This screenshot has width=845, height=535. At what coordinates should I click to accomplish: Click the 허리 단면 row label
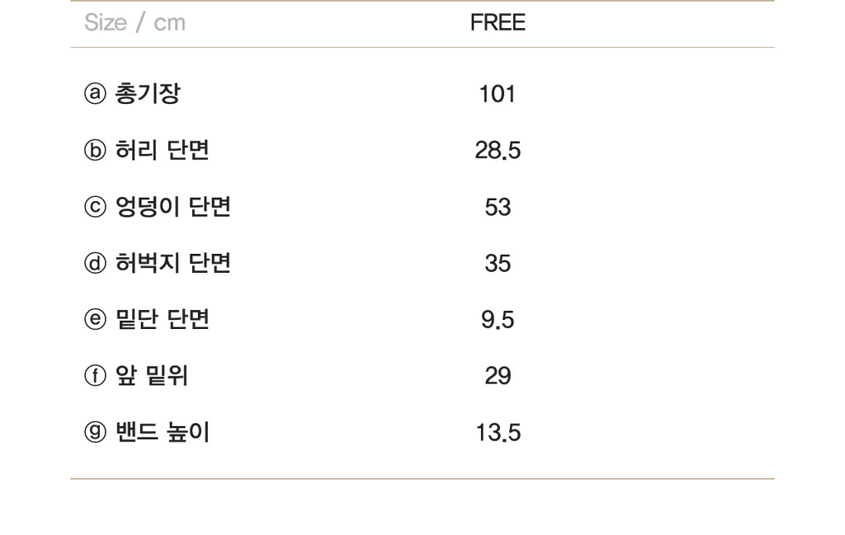coord(162,150)
